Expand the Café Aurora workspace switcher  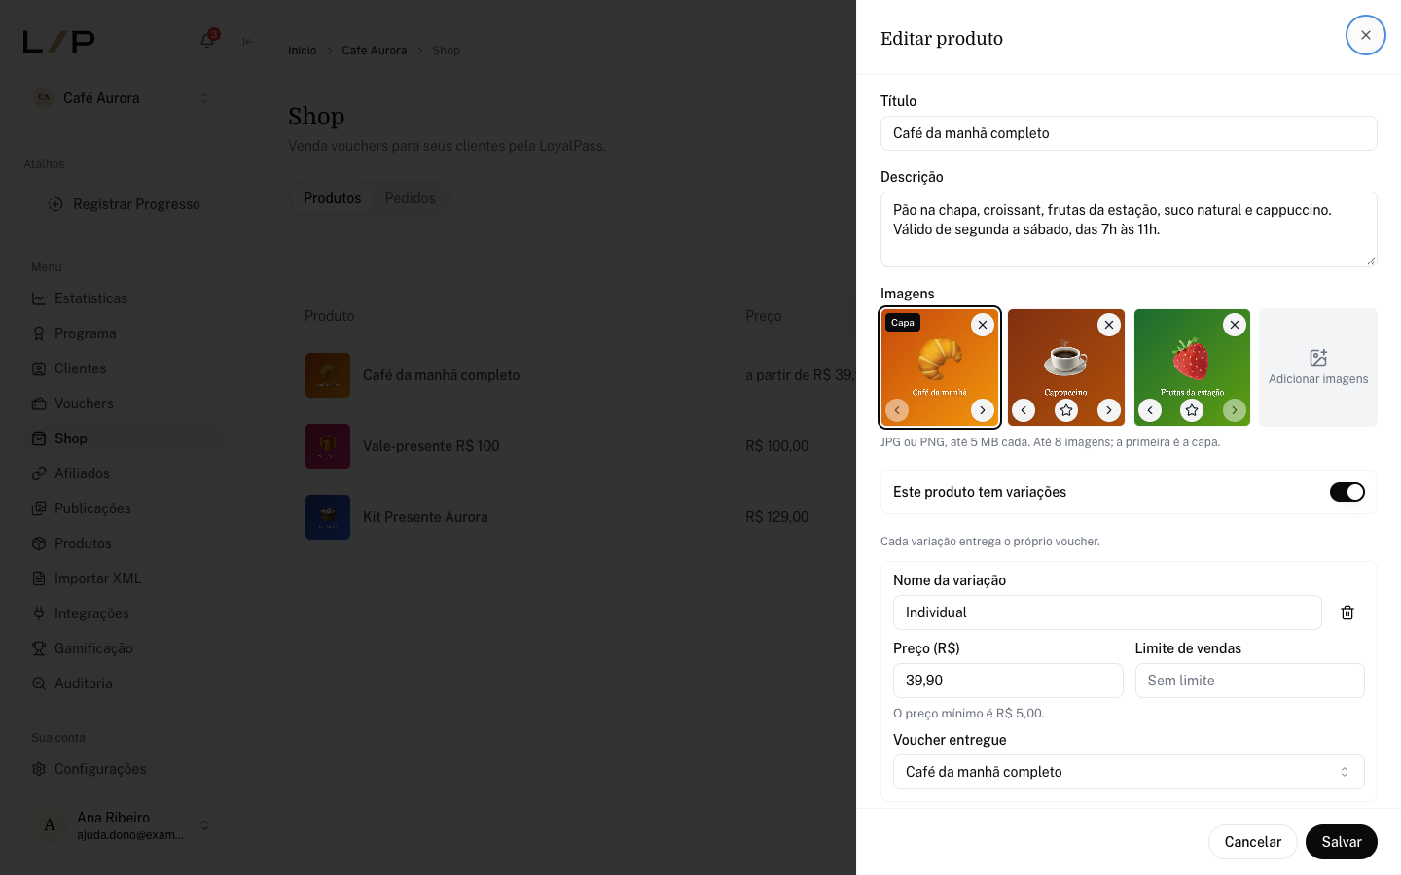[x=125, y=98]
